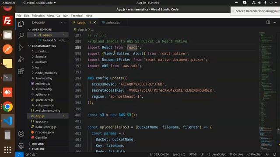The width and height of the screenshot is (280, 157).
Task: Open the File menu
Action: coord(19,16)
